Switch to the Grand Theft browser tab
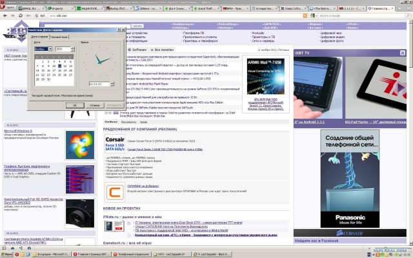 [206, 8]
